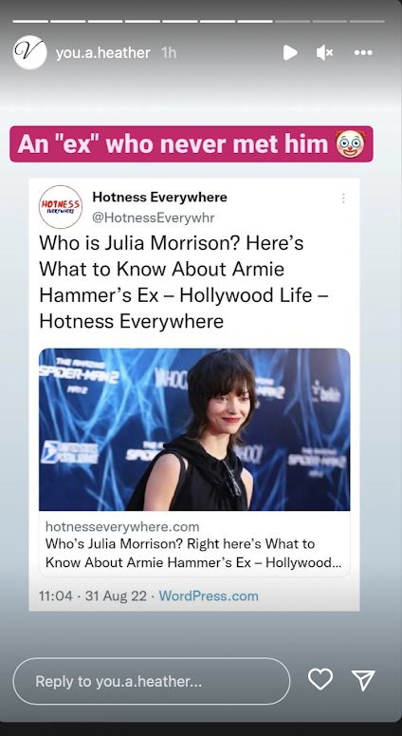
Task: Click the tweet headline about Julia Morrison
Action: [x=184, y=282]
